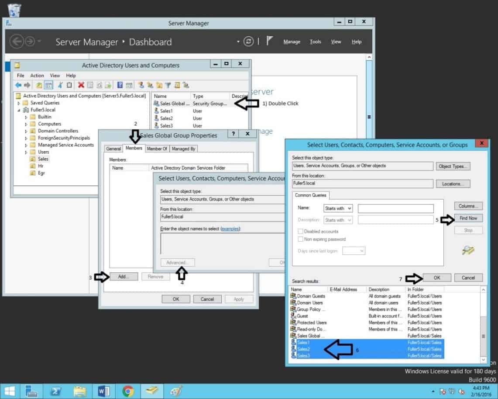Open the Server Manager notifications flag
The width and height of the screenshot is (498, 399).
click(269, 41)
